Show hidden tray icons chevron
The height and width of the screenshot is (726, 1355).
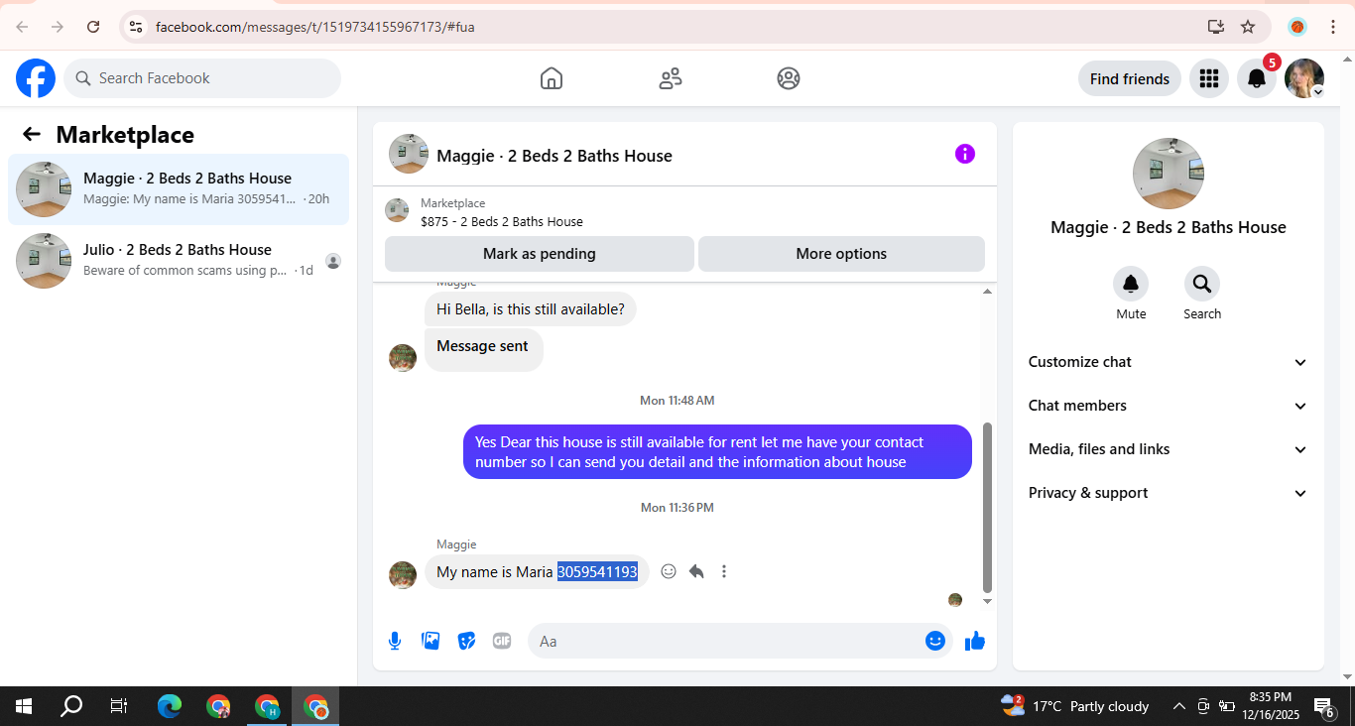[x=1178, y=706]
